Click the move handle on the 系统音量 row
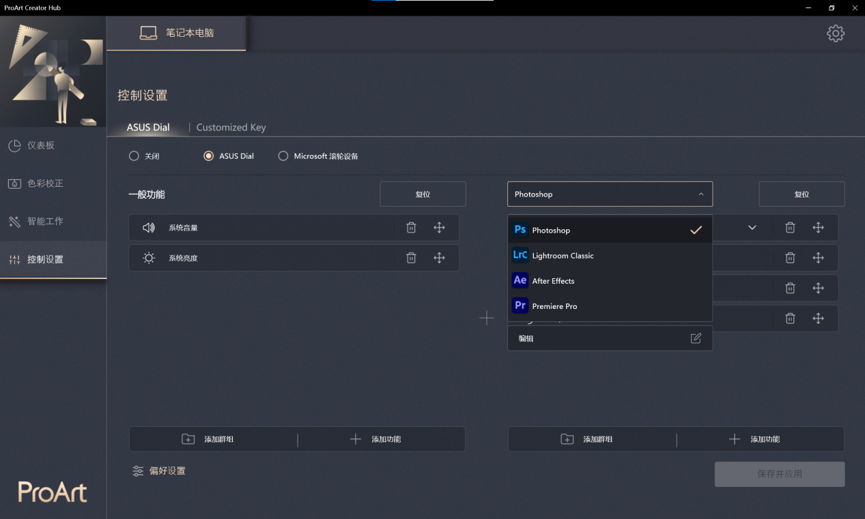The image size is (865, 519). (439, 228)
